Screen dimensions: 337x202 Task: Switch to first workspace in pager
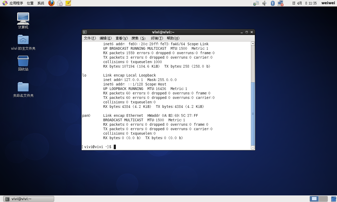(314, 199)
